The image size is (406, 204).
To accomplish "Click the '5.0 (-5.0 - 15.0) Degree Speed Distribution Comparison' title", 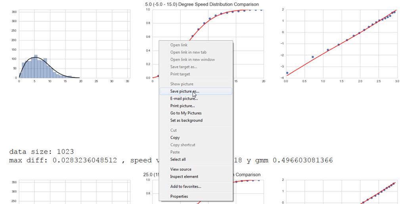I will coord(202,4).
